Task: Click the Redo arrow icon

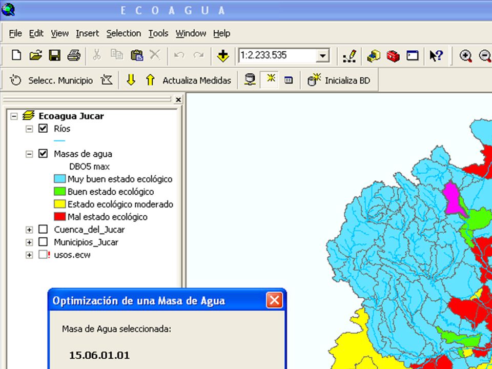Action: (198, 55)
